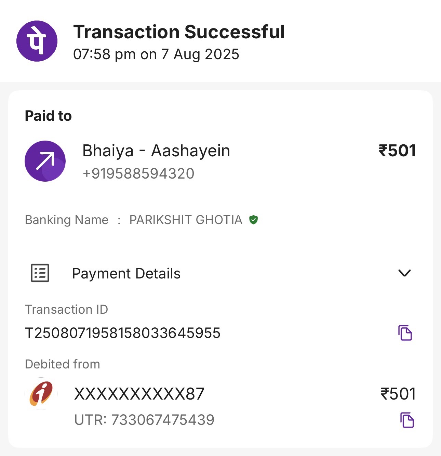
Task: Collapse Payment Details with chevron arrow
Action: click(404, 273)
